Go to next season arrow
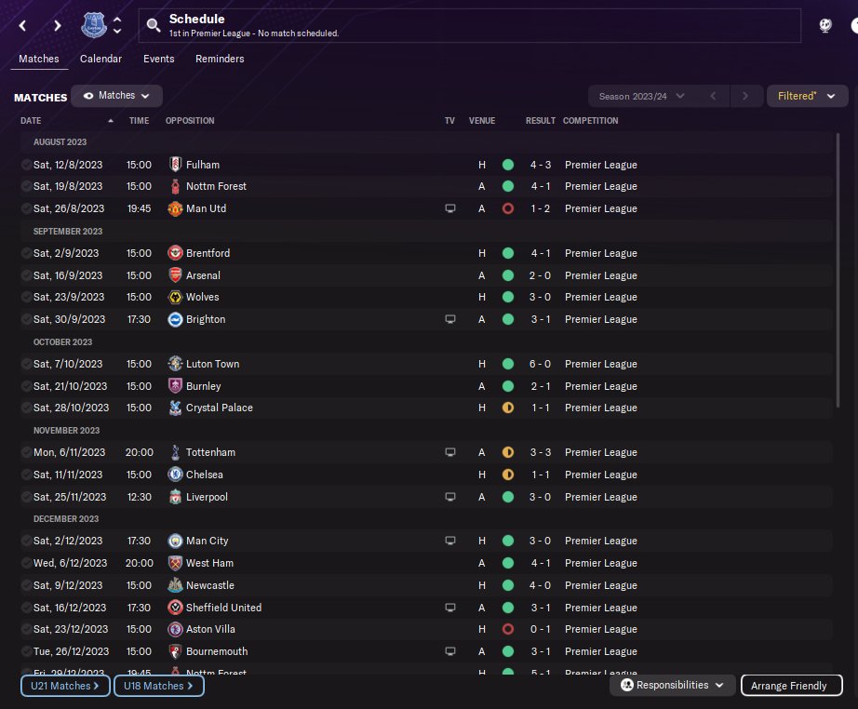 click(744, 96)
